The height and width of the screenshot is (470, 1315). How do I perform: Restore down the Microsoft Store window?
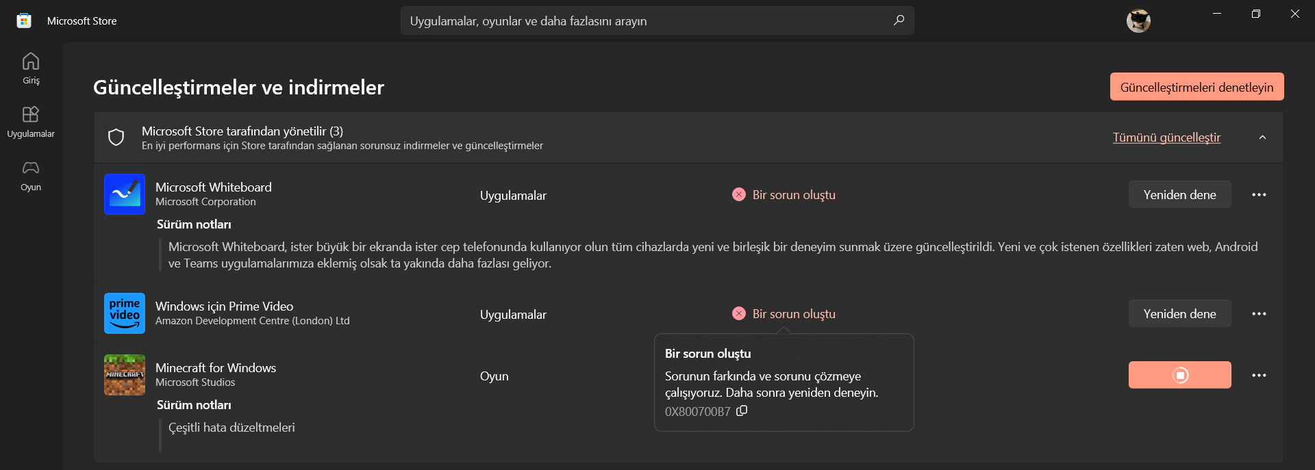[x=1256, y=14]
